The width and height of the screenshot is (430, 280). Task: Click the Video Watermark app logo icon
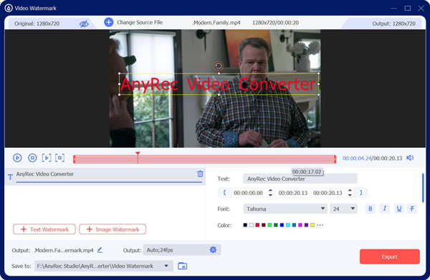pos(9,8)
